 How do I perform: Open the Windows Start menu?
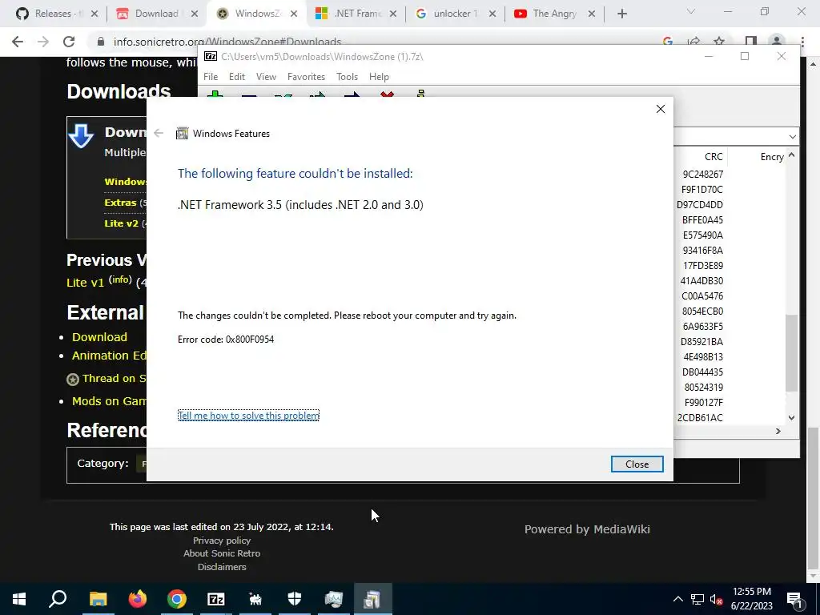19,599
